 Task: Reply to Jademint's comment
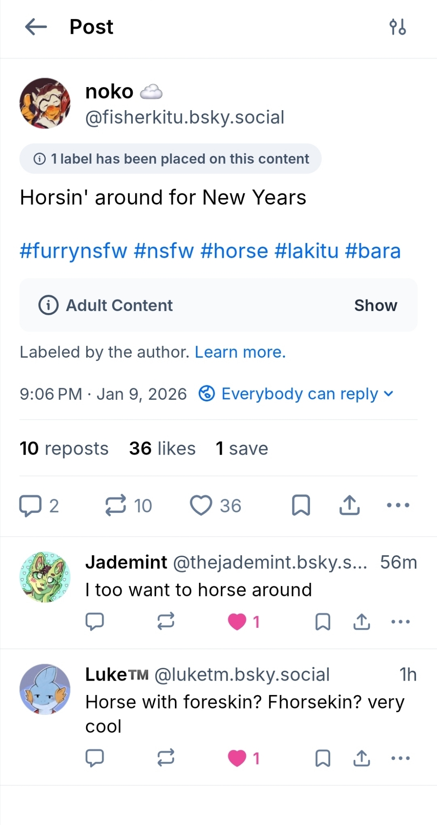tap(94, 621)
